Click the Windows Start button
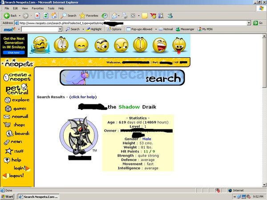 (x=8, y=196)
